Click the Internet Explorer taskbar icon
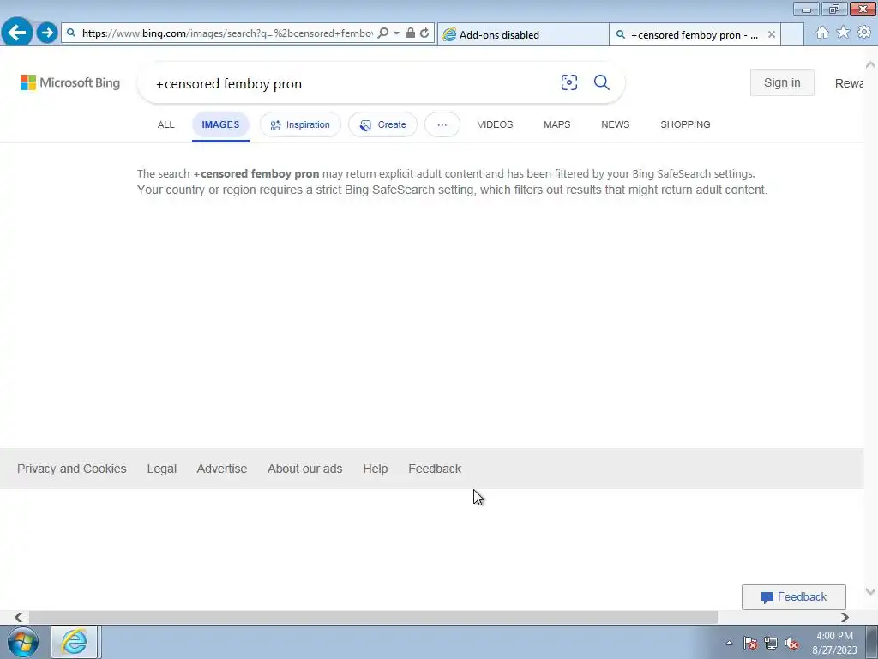 point(75,642)
